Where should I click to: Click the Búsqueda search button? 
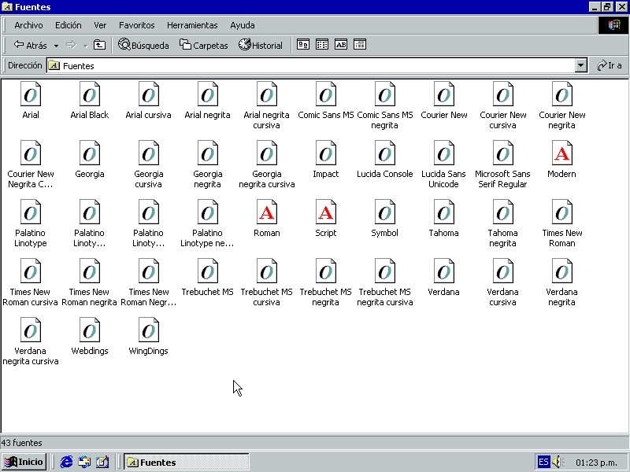143,46
